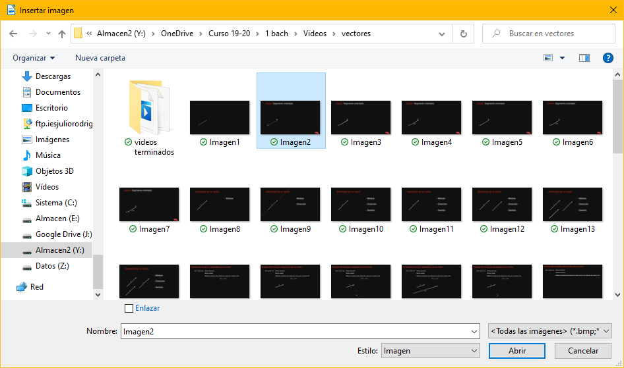Select the Videos breadcrumb segment
Viewport: 624px width, 368px height.
click(315, 34)
